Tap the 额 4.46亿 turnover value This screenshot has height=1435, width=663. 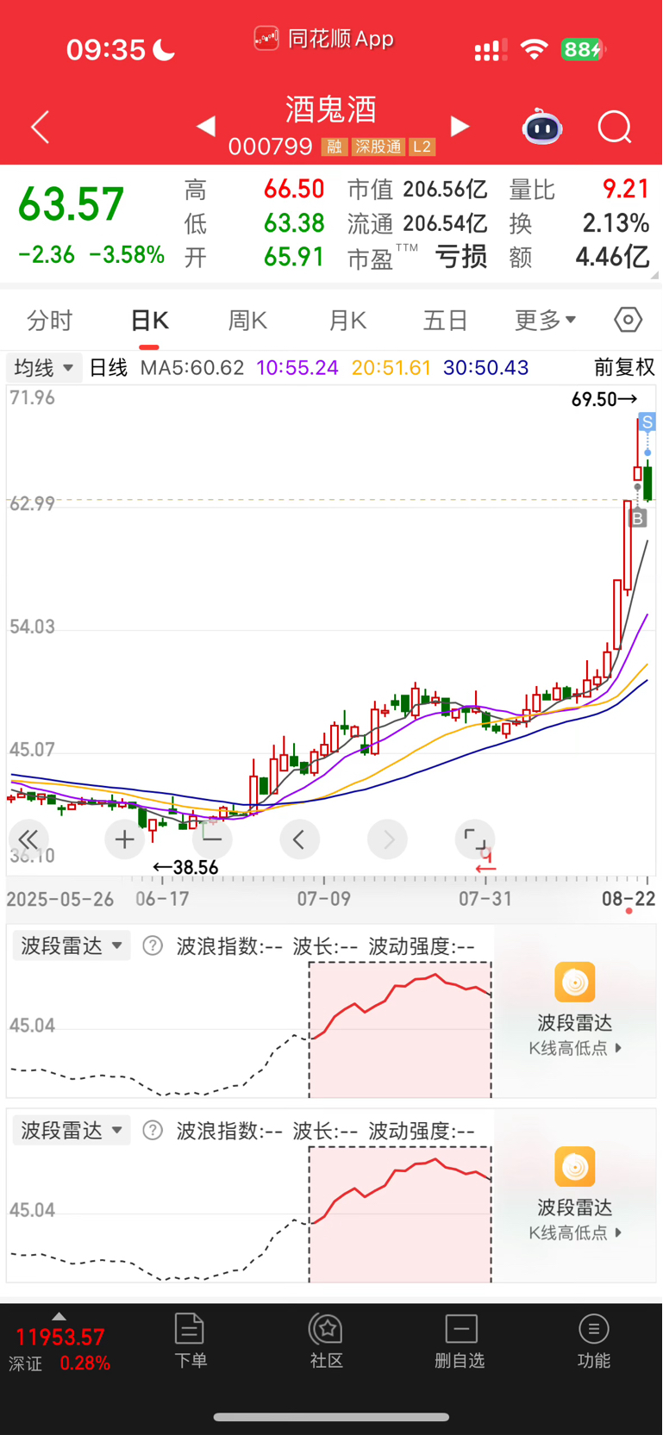click(612, 257)
